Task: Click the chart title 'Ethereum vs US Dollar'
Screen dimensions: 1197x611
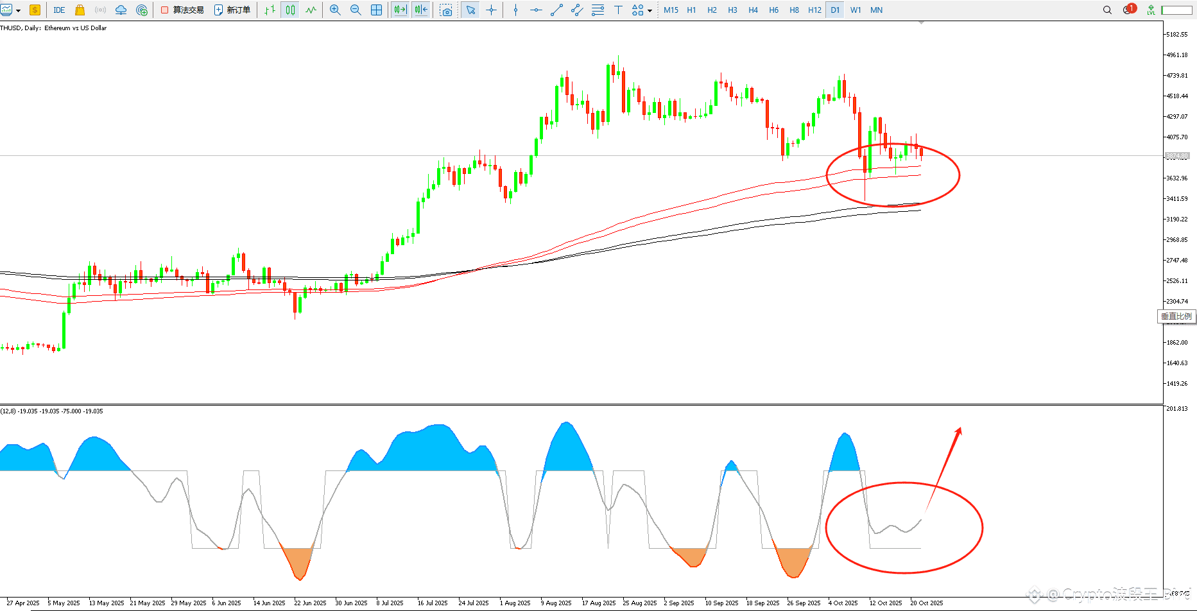Action: (x=75, y=28)
